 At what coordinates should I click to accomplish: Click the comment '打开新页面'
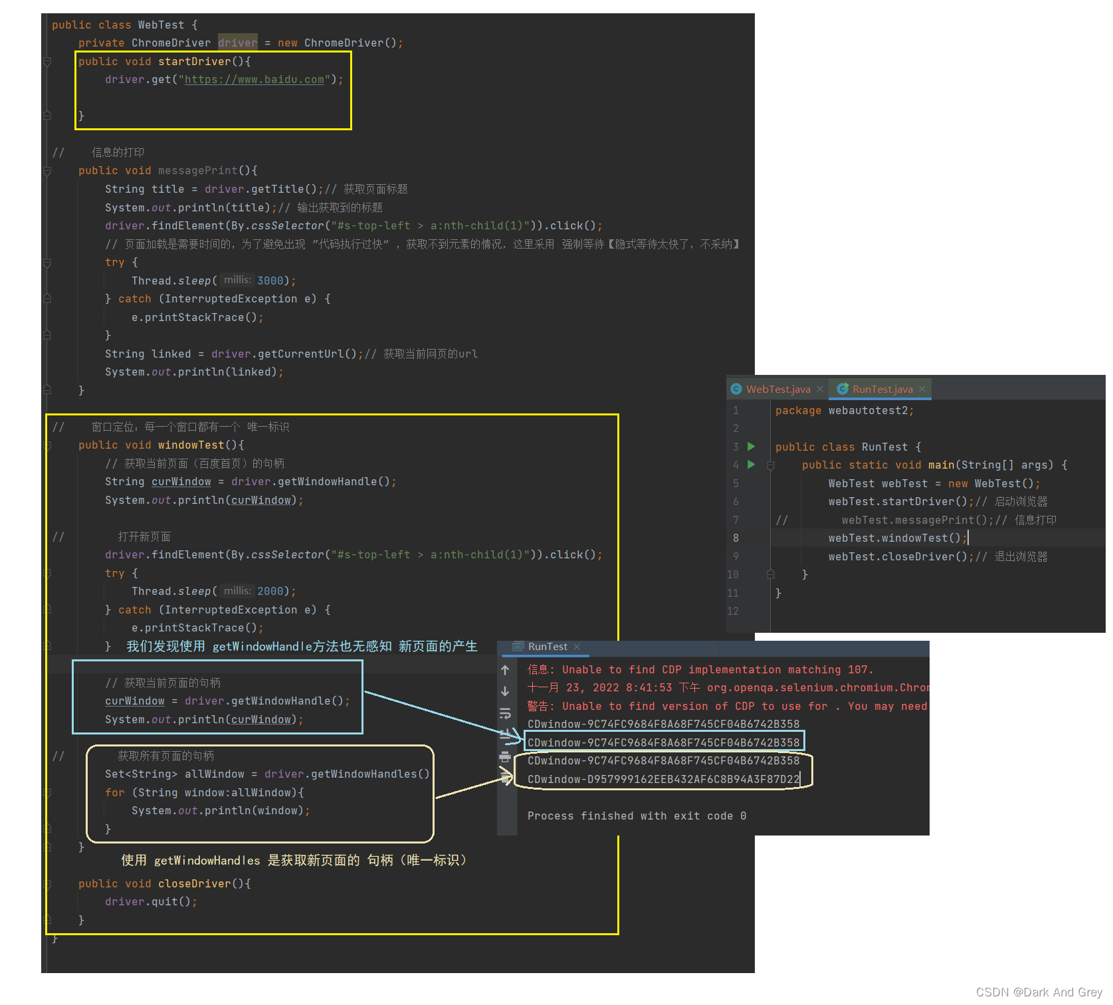[144, 536]
